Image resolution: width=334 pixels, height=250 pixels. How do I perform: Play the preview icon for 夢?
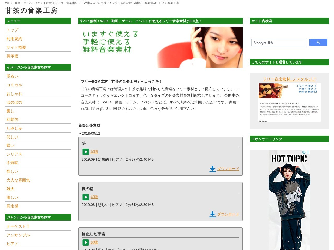(86, 152)
